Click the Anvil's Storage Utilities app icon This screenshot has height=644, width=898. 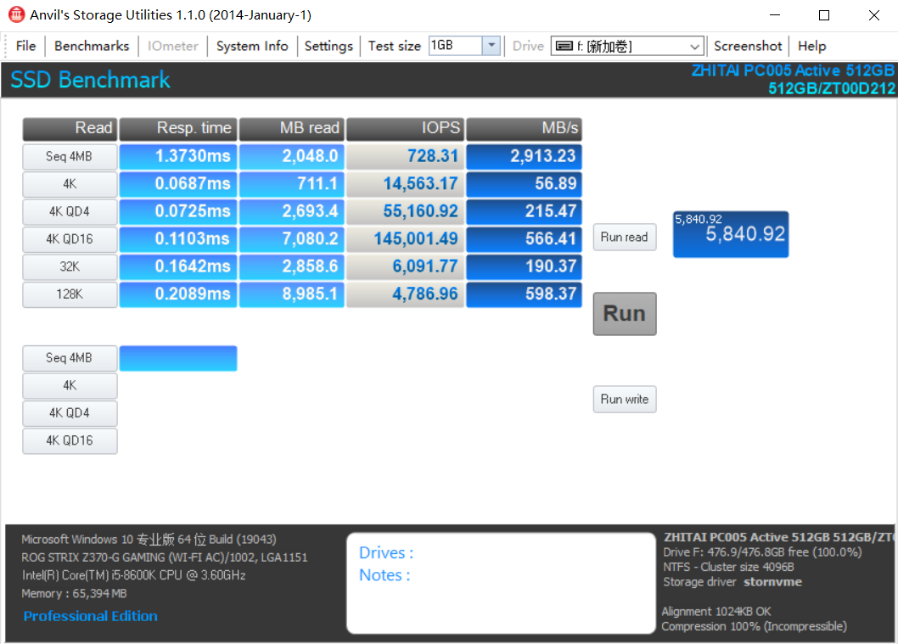(x=16, y=14)
